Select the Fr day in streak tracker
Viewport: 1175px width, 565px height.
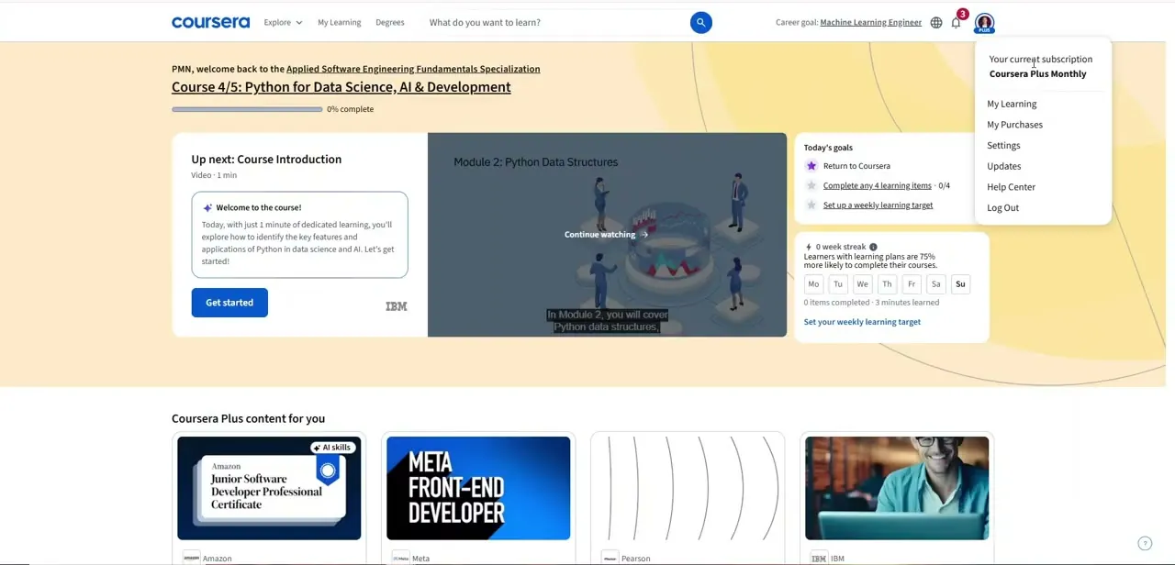pyautogui.click(x=912, y=284)
